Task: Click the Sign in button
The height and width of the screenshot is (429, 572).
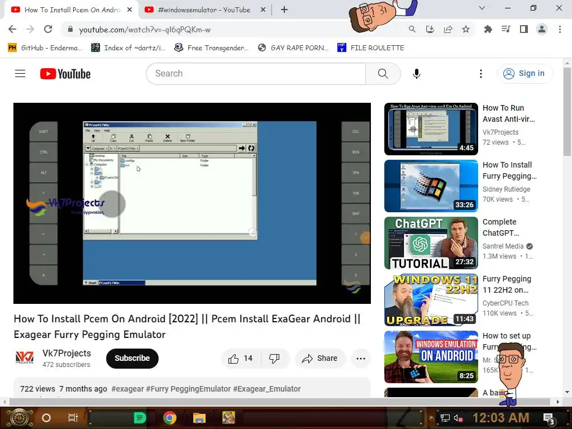Action: tap(525, 73)
